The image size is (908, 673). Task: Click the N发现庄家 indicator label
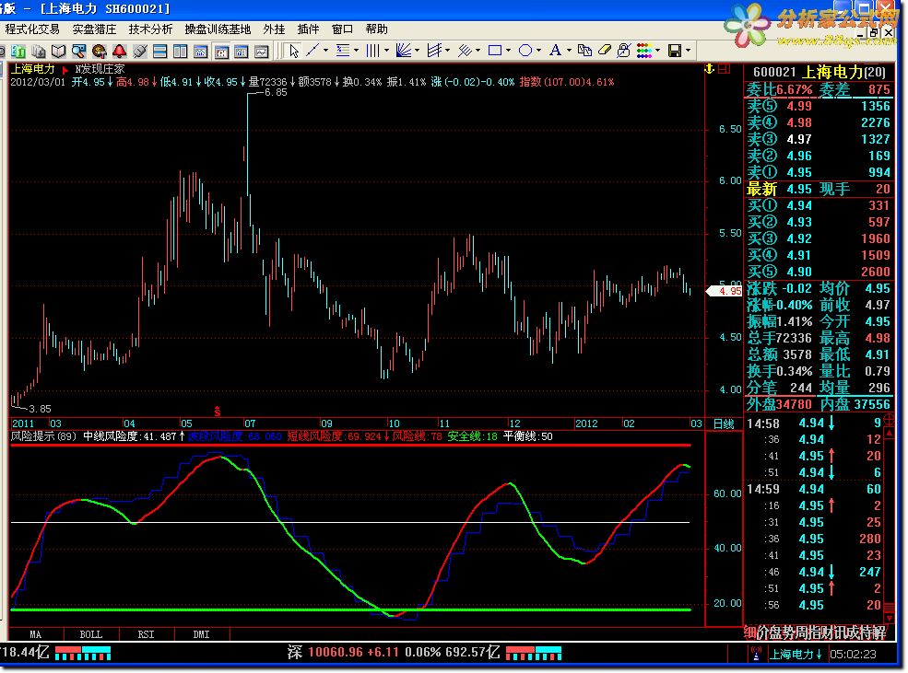[x=100, y=69]
